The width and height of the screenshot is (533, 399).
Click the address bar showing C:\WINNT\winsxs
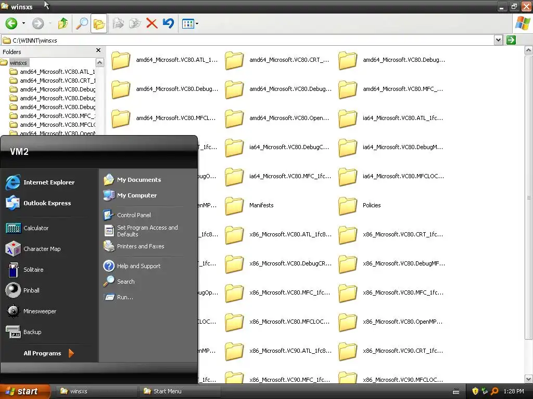247,41
